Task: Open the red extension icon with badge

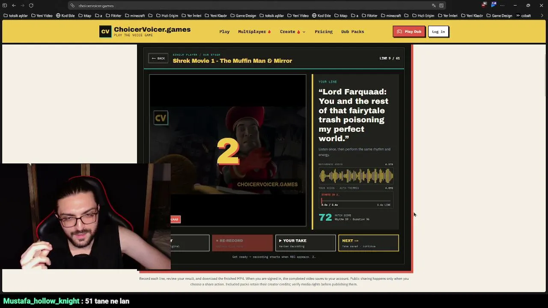Action: [x=484, y=5]
